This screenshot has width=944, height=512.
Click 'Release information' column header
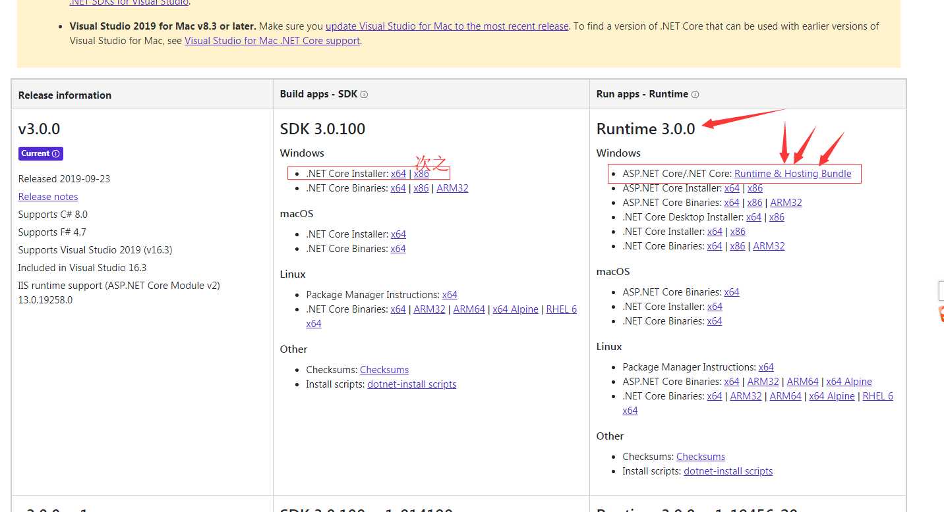(65, 95)
